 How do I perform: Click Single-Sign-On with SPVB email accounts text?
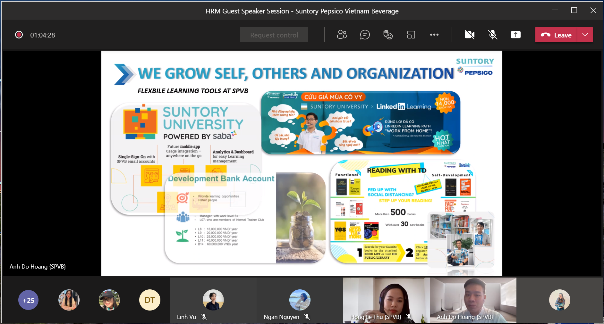(136, 159)
